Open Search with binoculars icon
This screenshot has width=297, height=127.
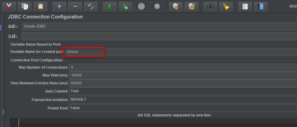[x=211, y=7]
